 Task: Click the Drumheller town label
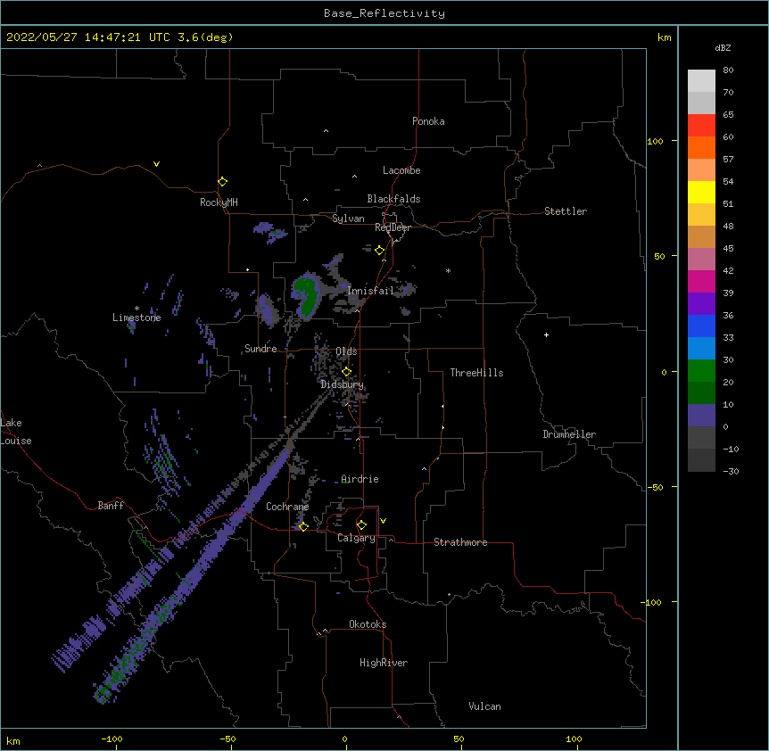point(569,434)
